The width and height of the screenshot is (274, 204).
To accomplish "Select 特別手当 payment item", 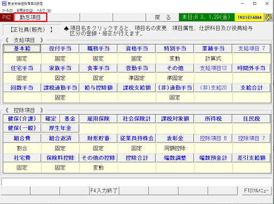I will coord(175,49).
